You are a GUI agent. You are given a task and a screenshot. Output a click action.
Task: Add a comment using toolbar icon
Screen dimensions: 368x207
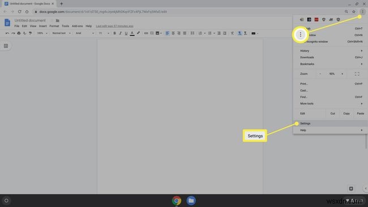[x=152, y=33]
